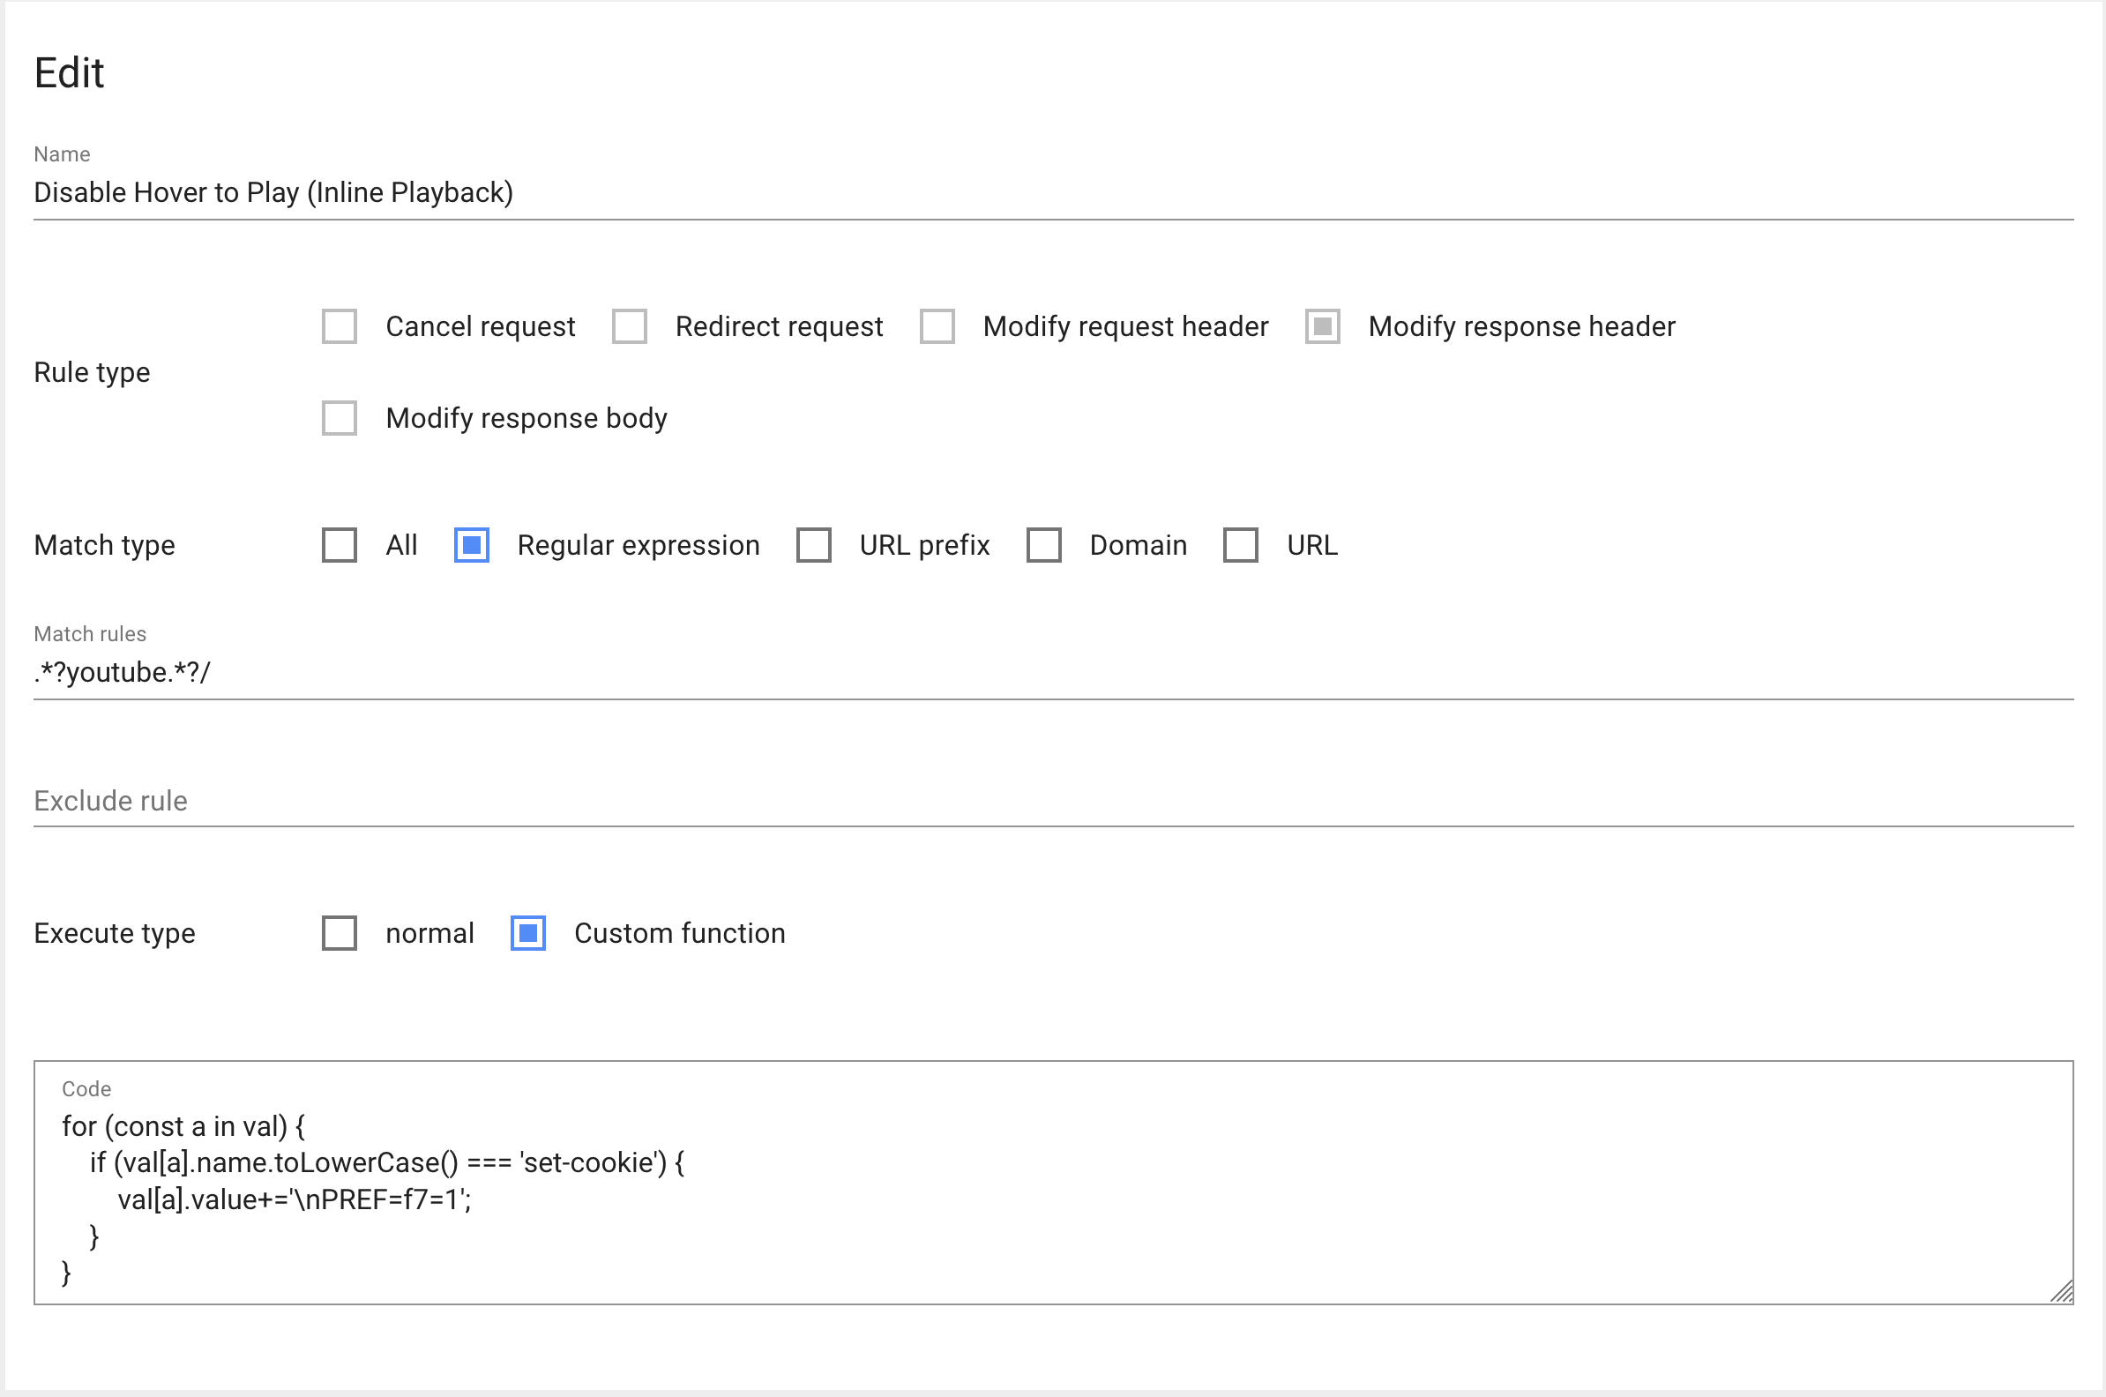Screen dimensions: 2106x1397
Task: Choose URL prefix match type
Action: [813, 545]
